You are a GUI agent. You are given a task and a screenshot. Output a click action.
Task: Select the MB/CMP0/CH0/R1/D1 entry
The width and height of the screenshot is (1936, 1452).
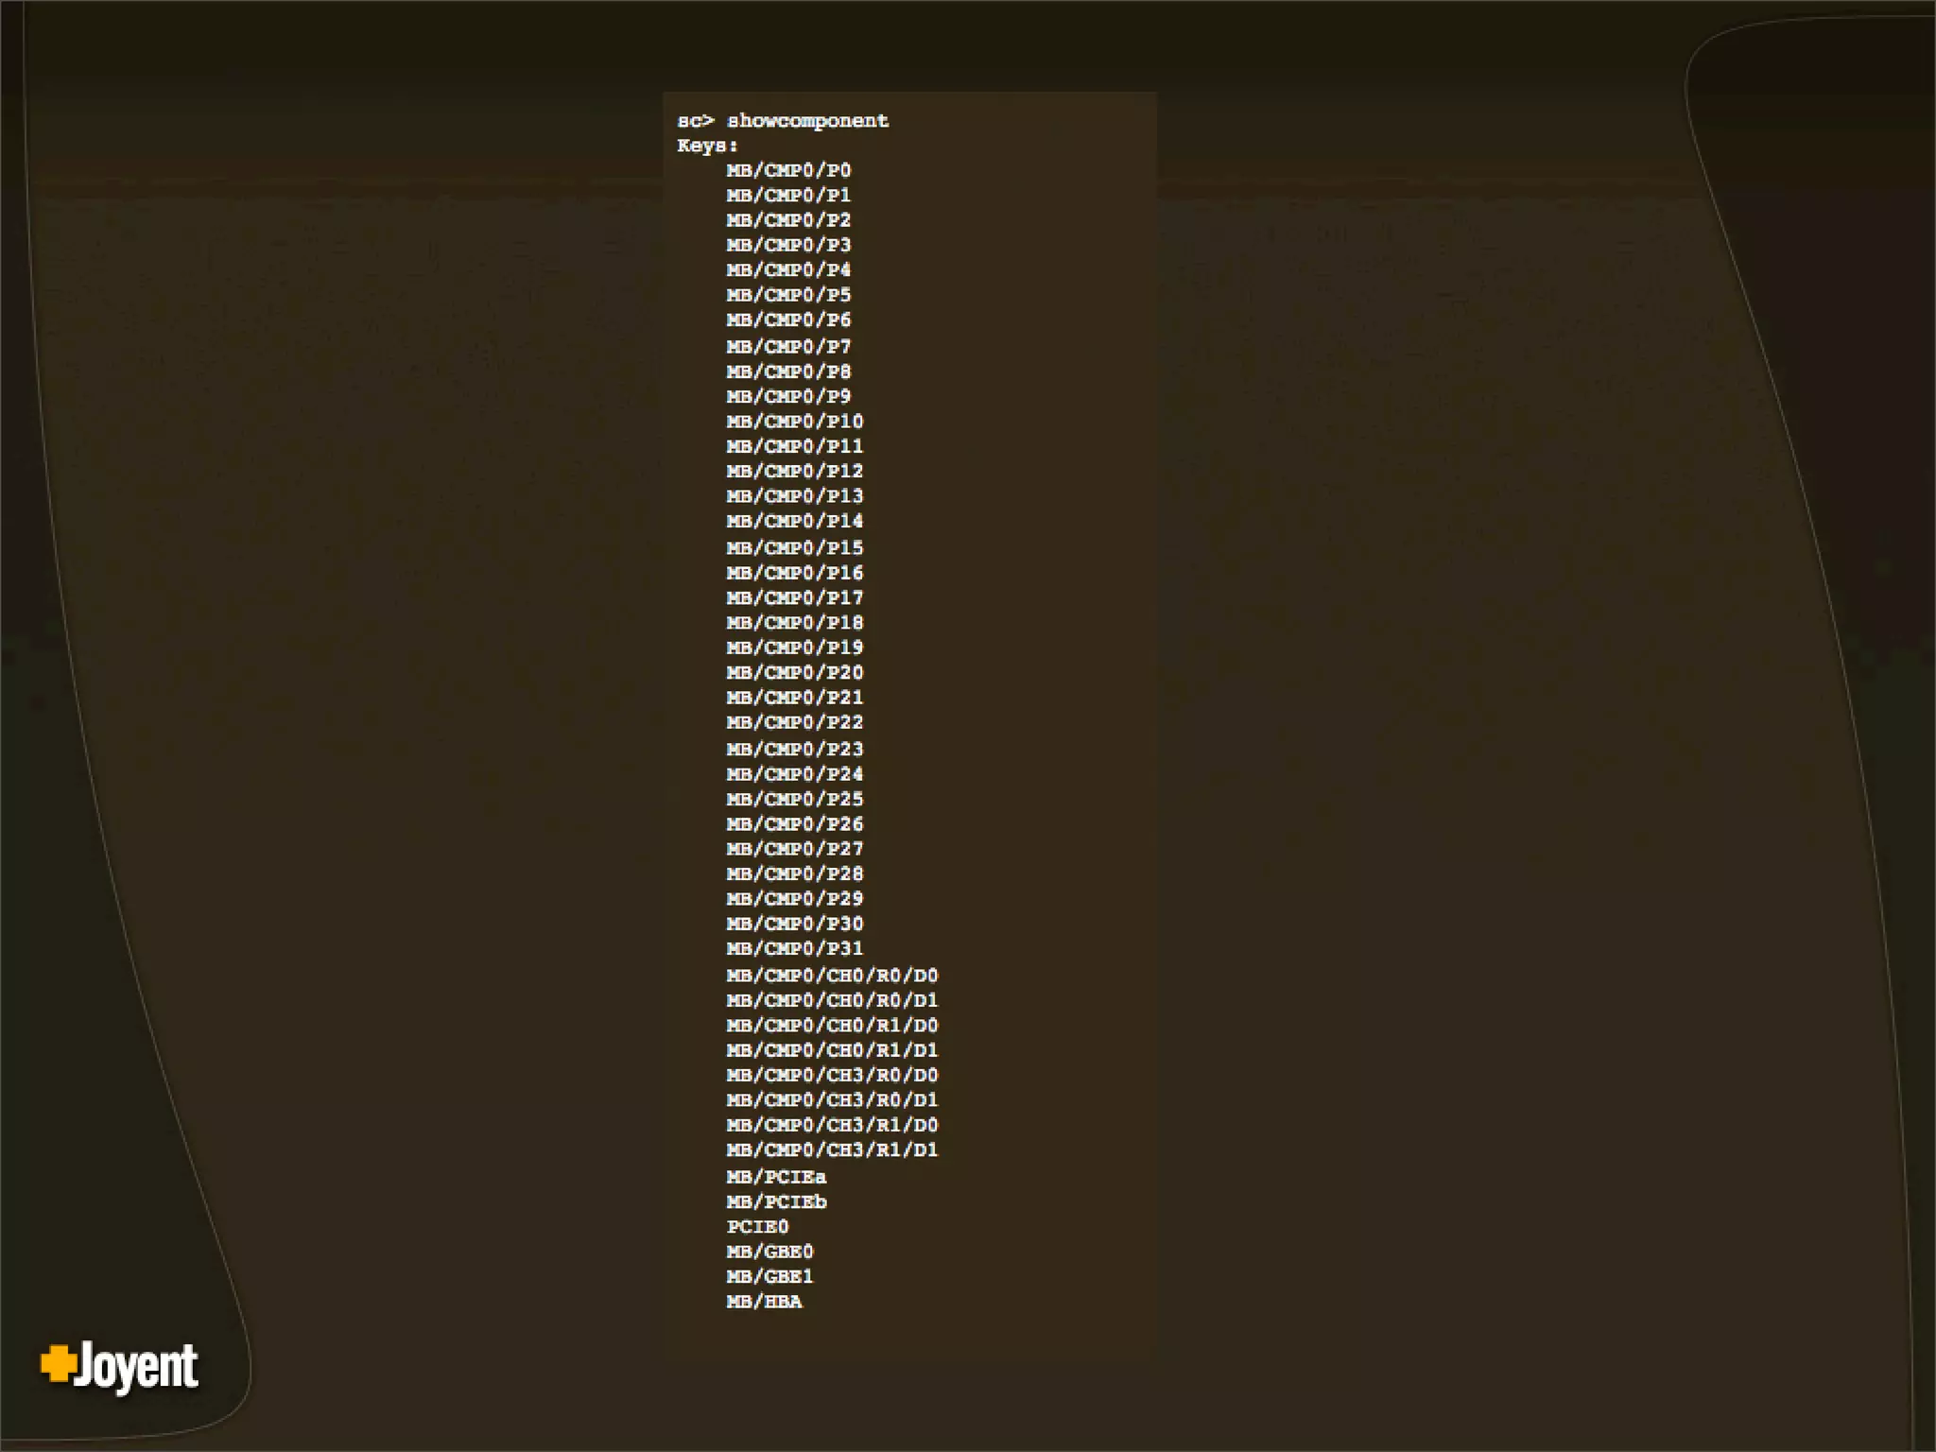832,1049
